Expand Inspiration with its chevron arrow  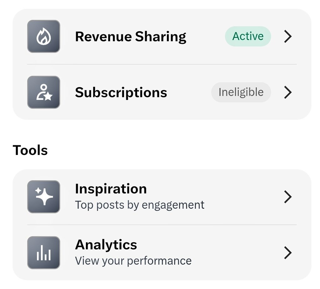pyautogui.click(x=288, y=197)
